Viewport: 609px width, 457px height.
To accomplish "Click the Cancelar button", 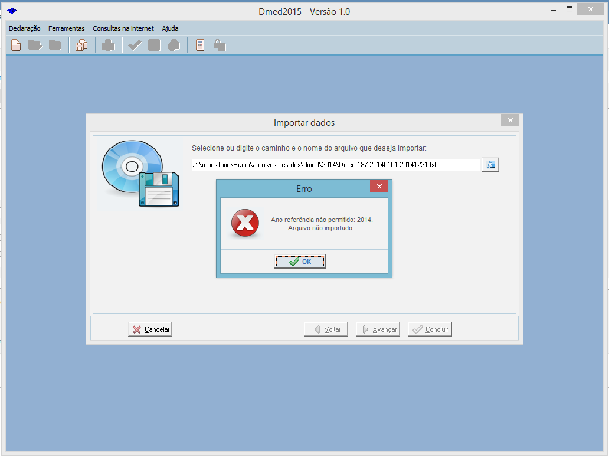I will coord(150,329).
